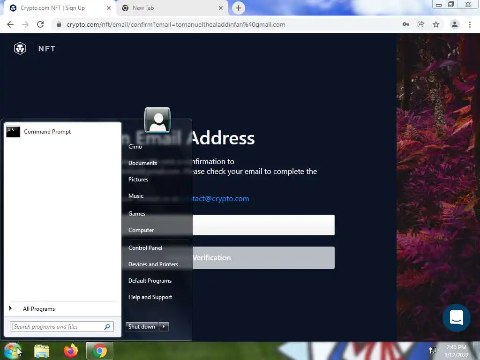The height and width of the screenshot is (360, 480).
Task: Expand the Shut down options arrow
Action: (164, 327)
